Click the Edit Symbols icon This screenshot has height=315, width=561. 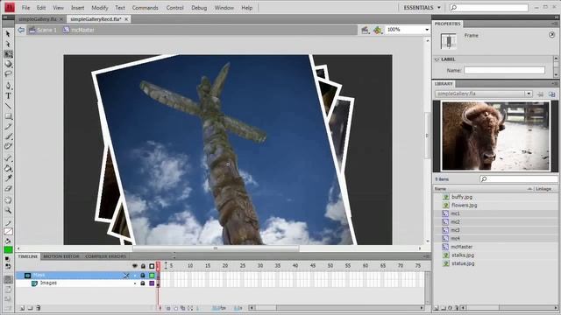point(378,30)
